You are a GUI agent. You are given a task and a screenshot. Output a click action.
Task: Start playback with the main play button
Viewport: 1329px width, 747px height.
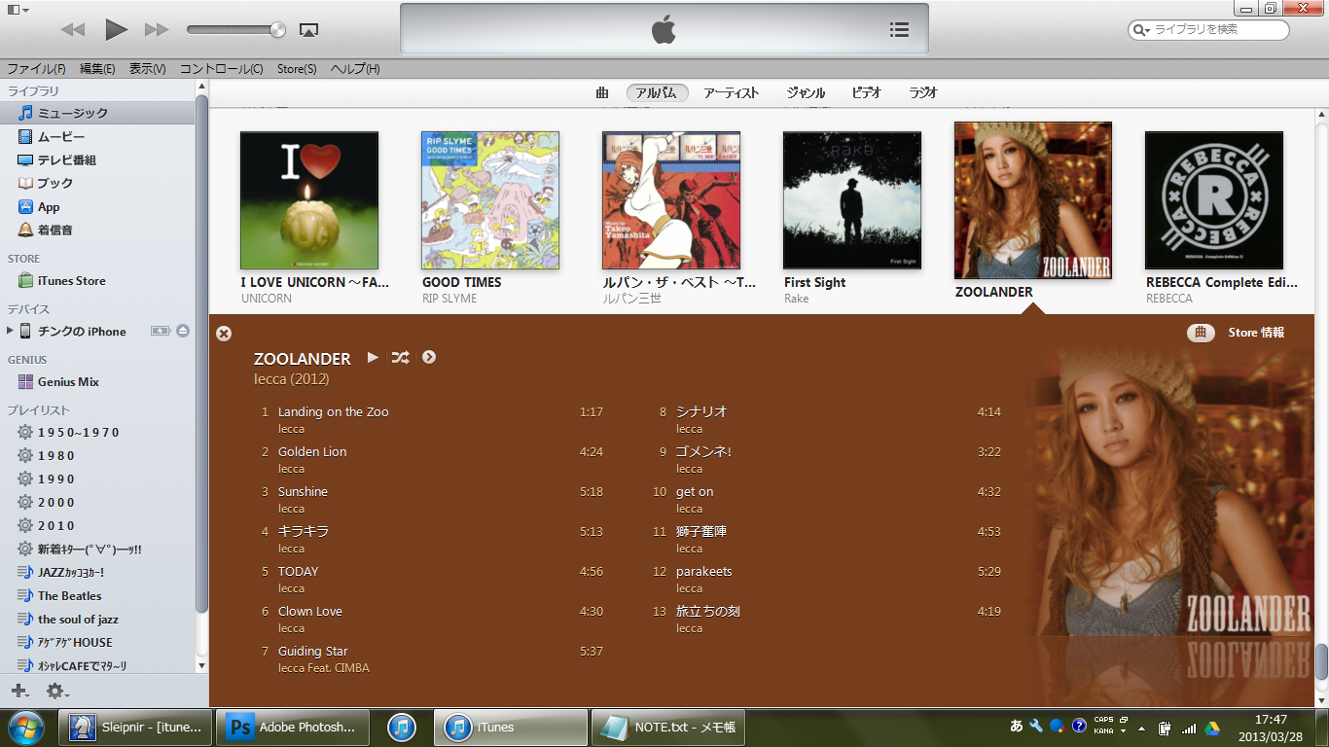(116, 29)
